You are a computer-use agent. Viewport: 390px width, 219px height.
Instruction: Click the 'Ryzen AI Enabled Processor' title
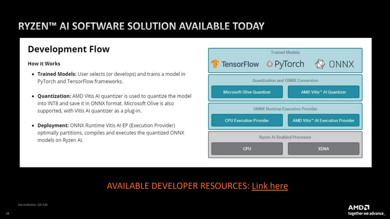coord(285,137)
